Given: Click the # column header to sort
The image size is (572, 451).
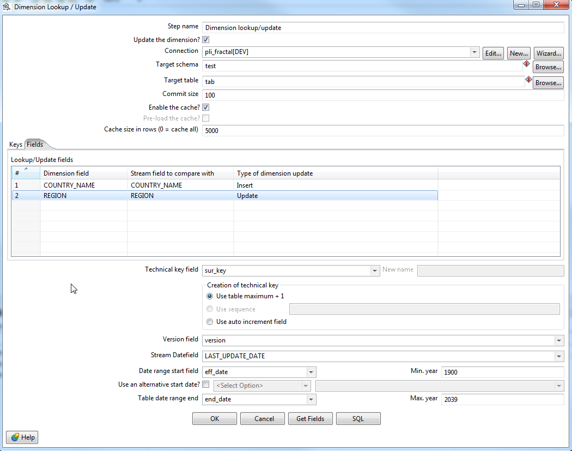Looking at the screenshot, I should pos(26,173).
